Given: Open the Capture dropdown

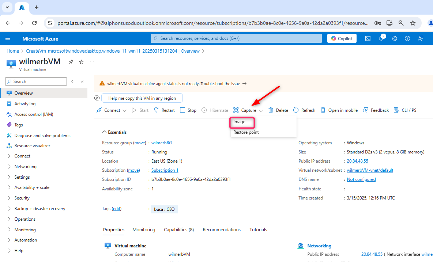Looking at the screenshot, I should [248, 110].
